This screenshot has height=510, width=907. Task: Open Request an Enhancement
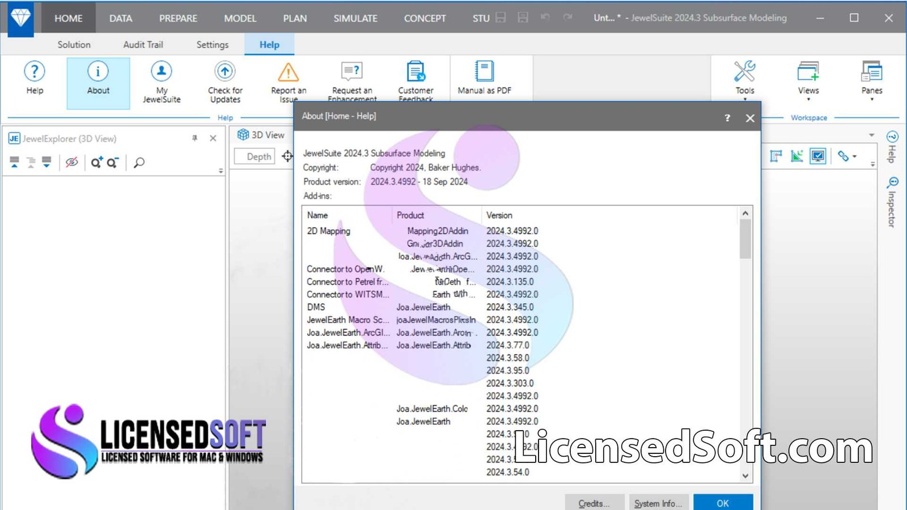(352, 81)
